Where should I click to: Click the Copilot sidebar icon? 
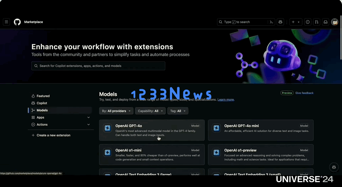pos(33,103)
